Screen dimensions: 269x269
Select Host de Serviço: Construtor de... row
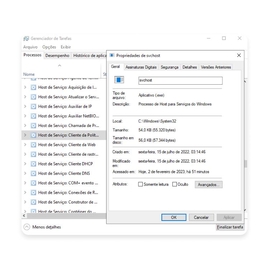(64, 202)
